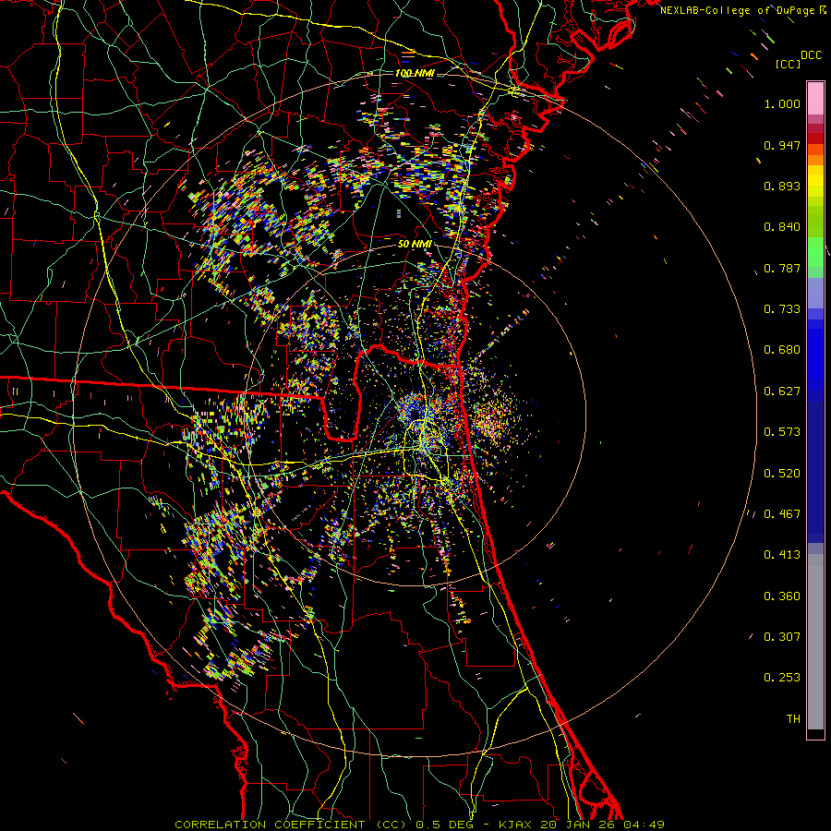Click the 0.840 color scale value
The image size is (831, 831).
pos(782,227)
